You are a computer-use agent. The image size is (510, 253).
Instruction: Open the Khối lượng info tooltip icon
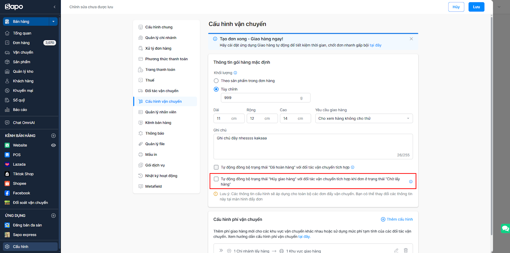(235, 73)
